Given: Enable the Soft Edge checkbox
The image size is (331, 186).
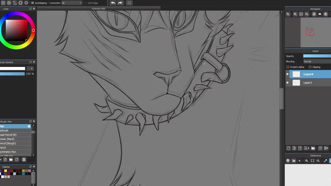Looking at the screenshot, I should 86,3.
